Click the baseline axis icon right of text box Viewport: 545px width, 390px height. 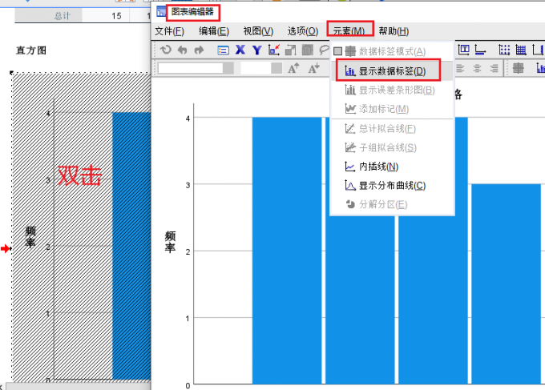point(480,50)
